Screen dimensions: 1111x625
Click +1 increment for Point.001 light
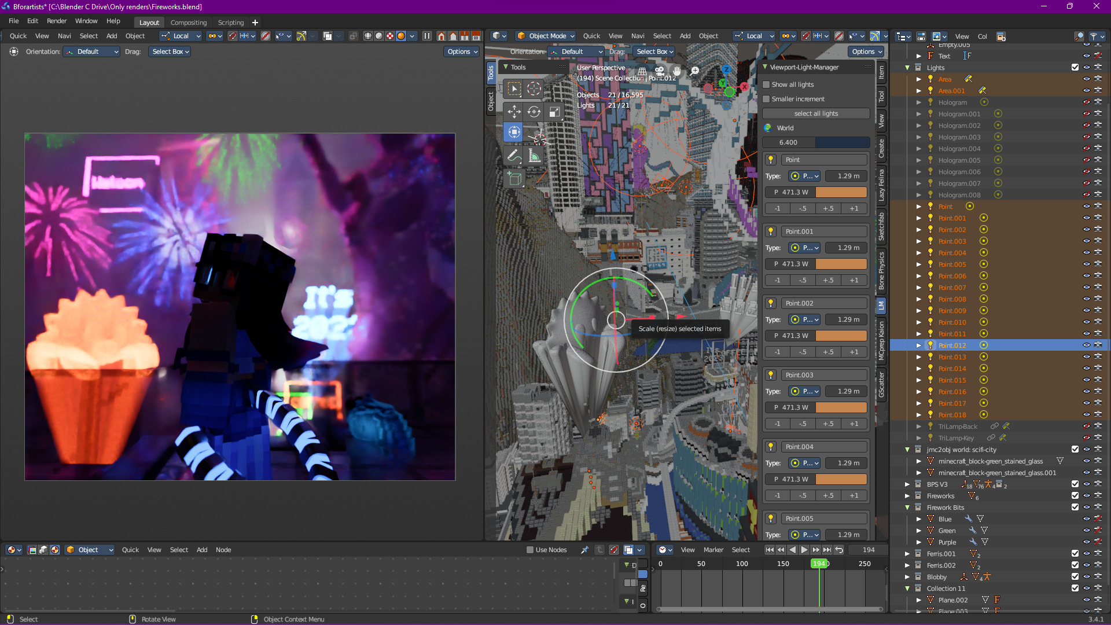[x=854, y=280]
